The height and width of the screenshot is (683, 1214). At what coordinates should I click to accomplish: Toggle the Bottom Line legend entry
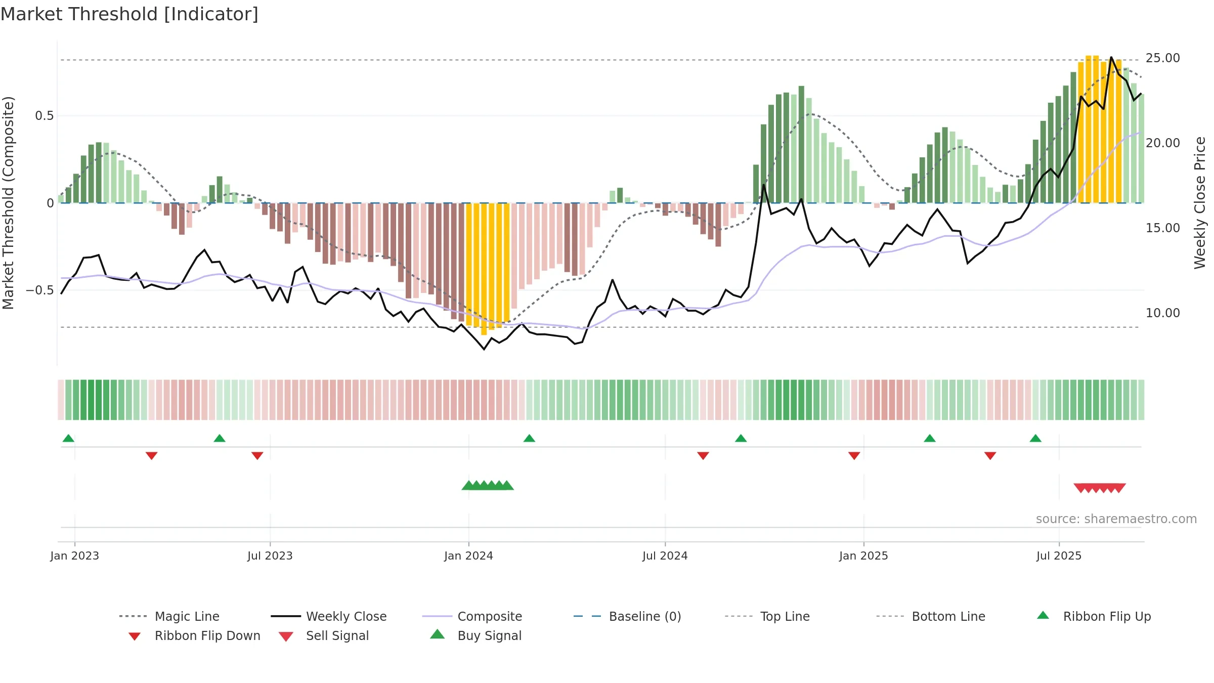931,616
